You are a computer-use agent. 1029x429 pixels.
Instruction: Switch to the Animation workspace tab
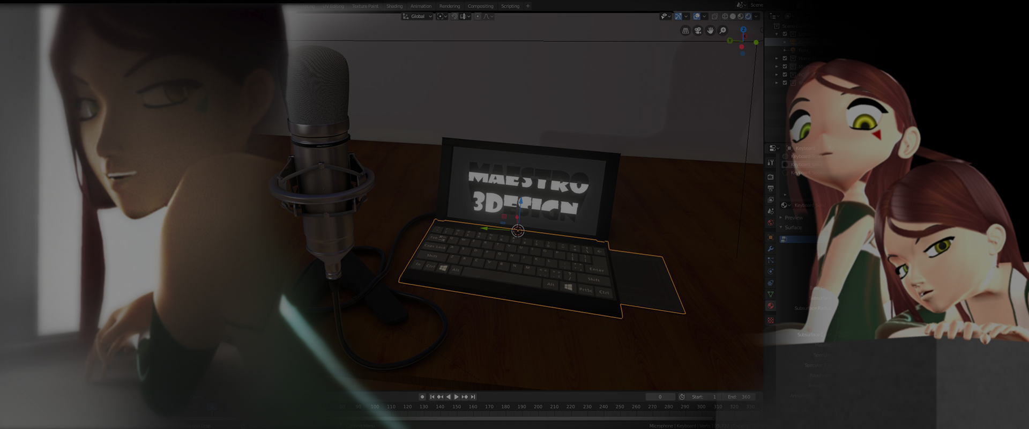tap(421, 6)
